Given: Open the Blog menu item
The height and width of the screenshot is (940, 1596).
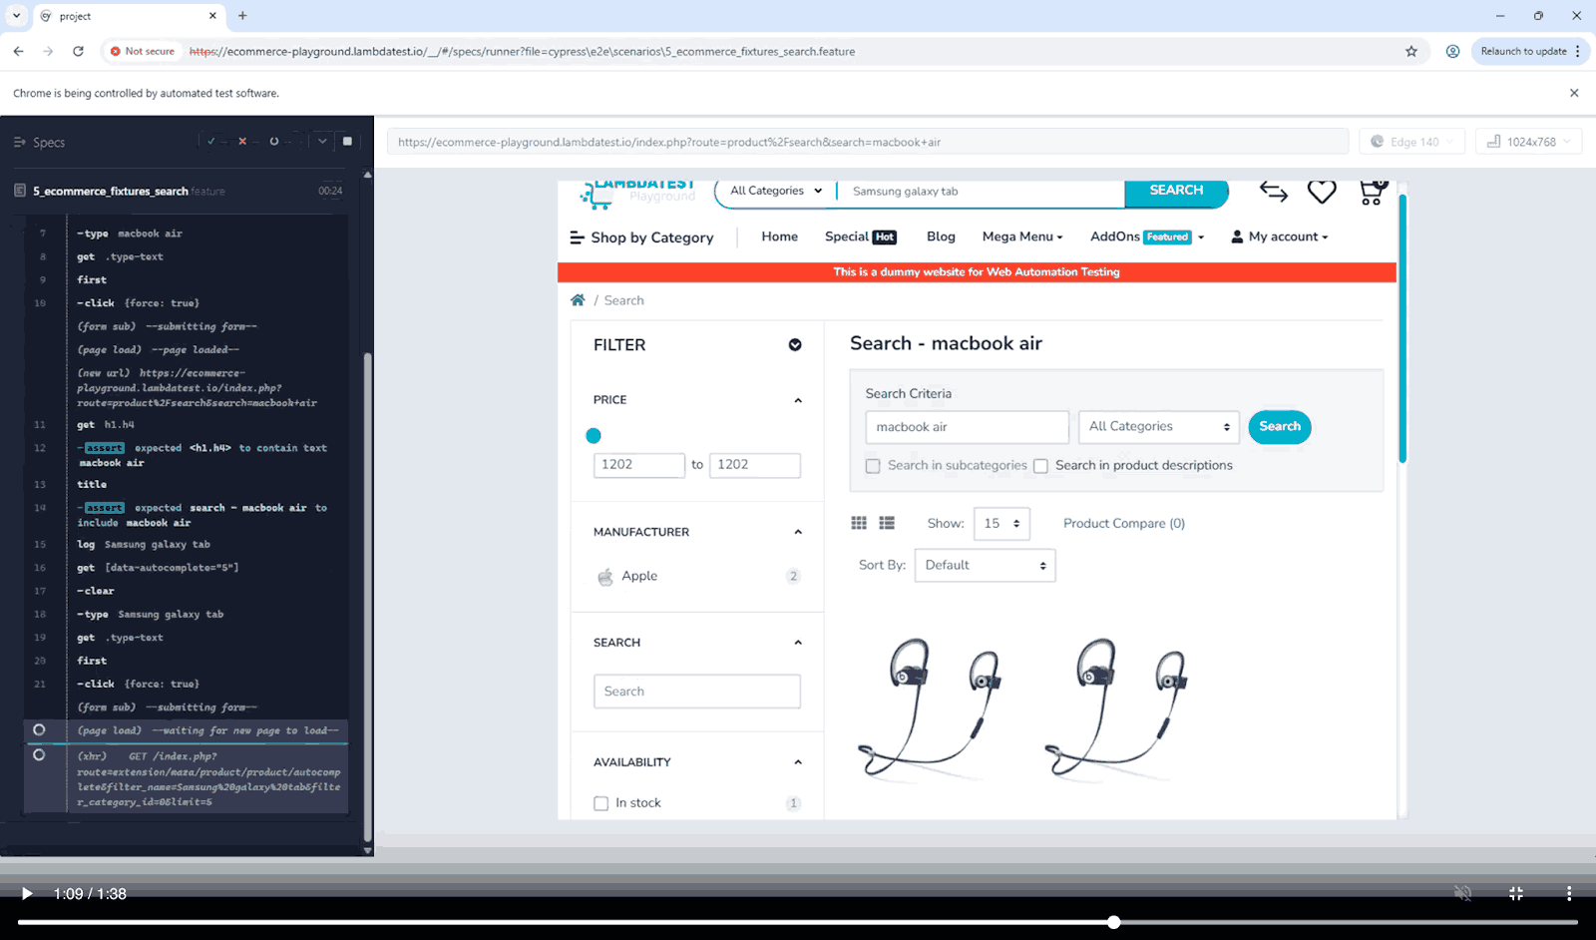Looking at the screenshot, I should [x=941, y=236].
